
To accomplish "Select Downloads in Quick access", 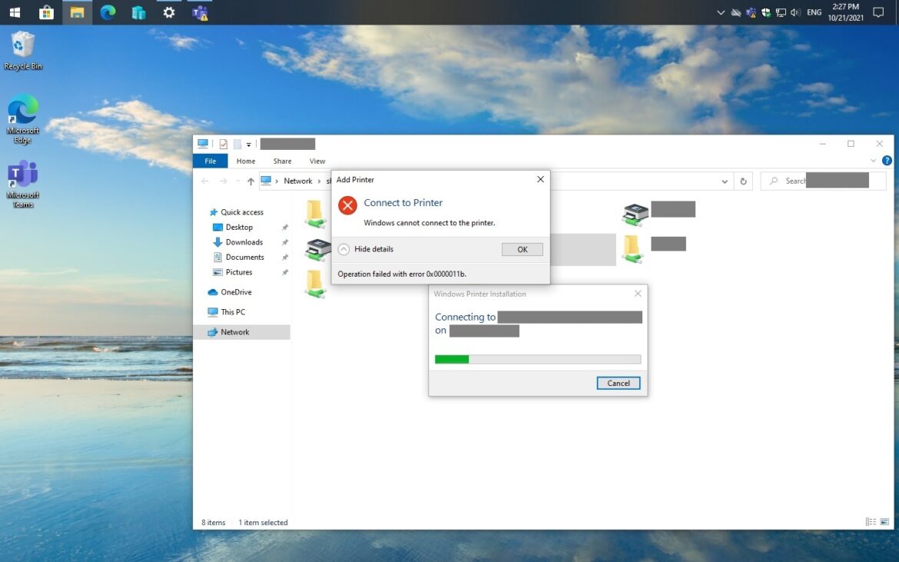I will point(244,242).
